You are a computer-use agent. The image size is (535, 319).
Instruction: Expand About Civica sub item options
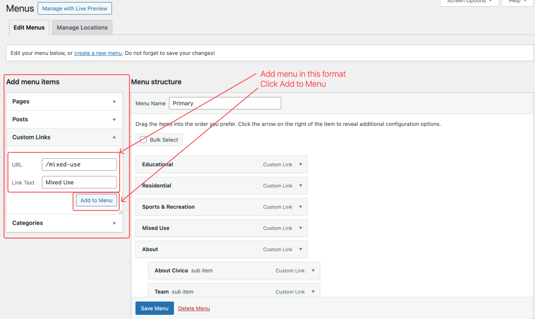coord(313,270)
